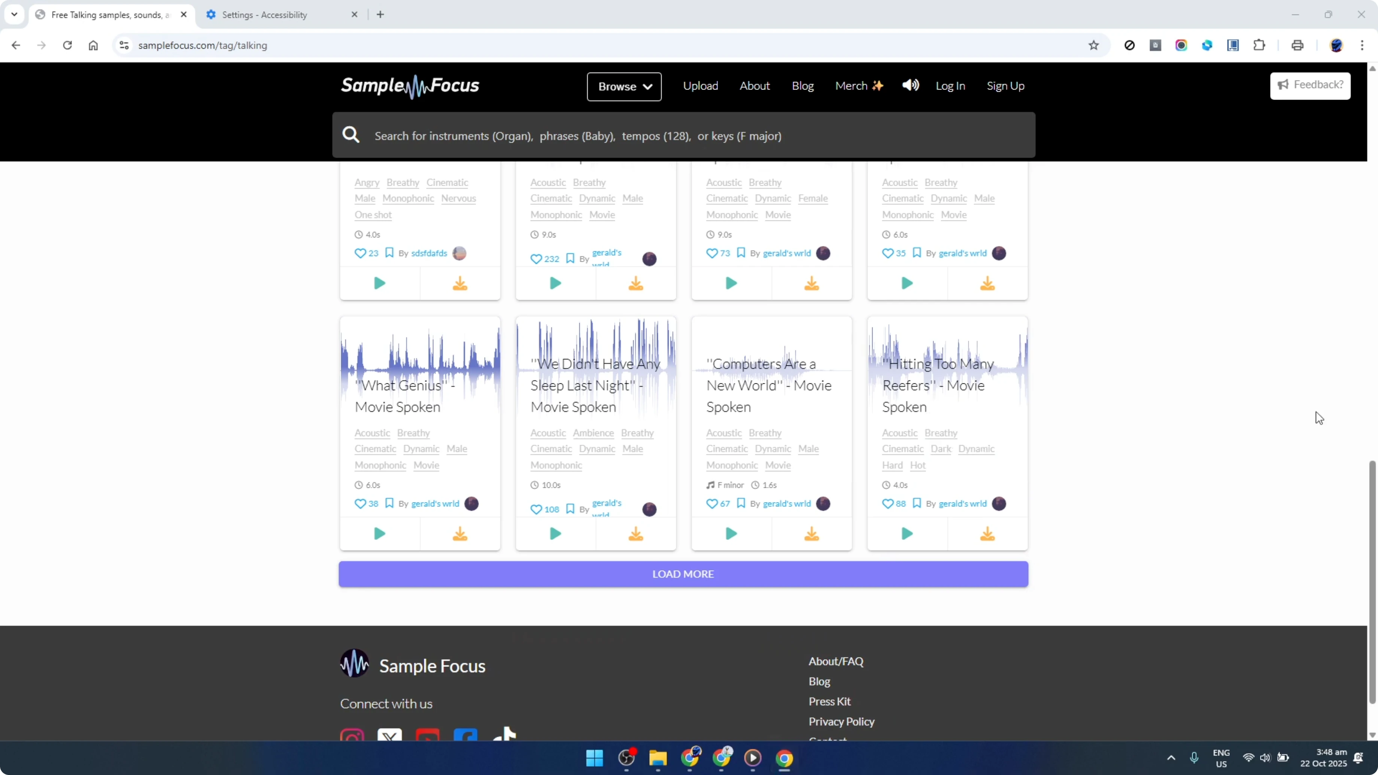Click the page vertical scrollbar thumb
Screen dimensions: 1378x775
coord(1372,582)
